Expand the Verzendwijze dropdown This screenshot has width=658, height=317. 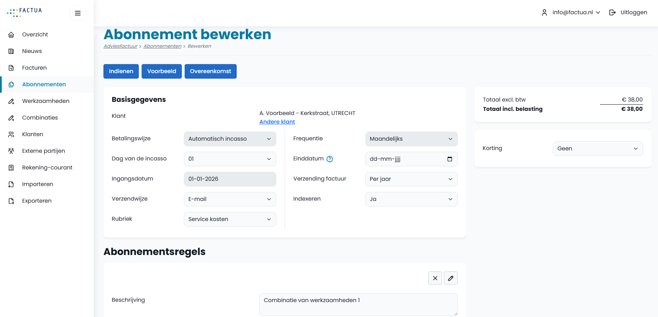coord(230,199)
